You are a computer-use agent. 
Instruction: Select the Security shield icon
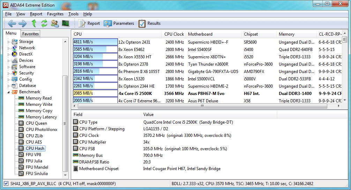tap(15, 73)
